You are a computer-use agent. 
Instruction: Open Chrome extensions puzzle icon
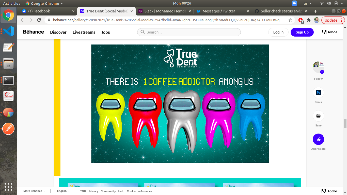click(x=309, y=20)
